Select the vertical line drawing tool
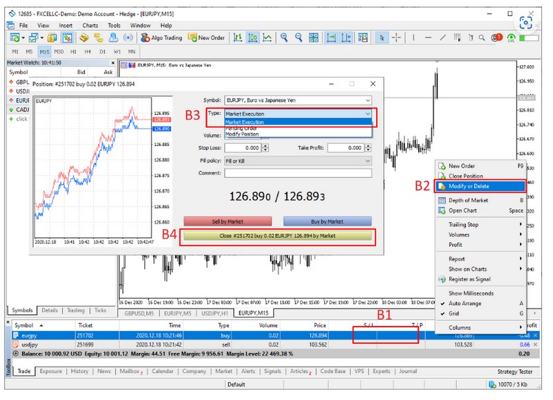This screenshot has height=400, width=553. [x=413, y=37]
